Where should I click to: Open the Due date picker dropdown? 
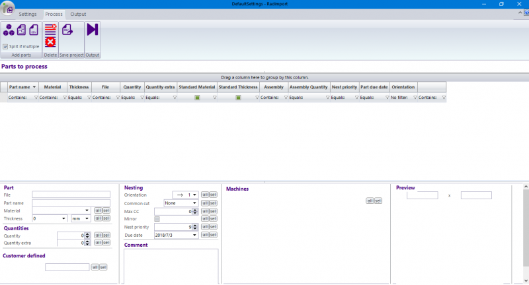click(194, 235)
